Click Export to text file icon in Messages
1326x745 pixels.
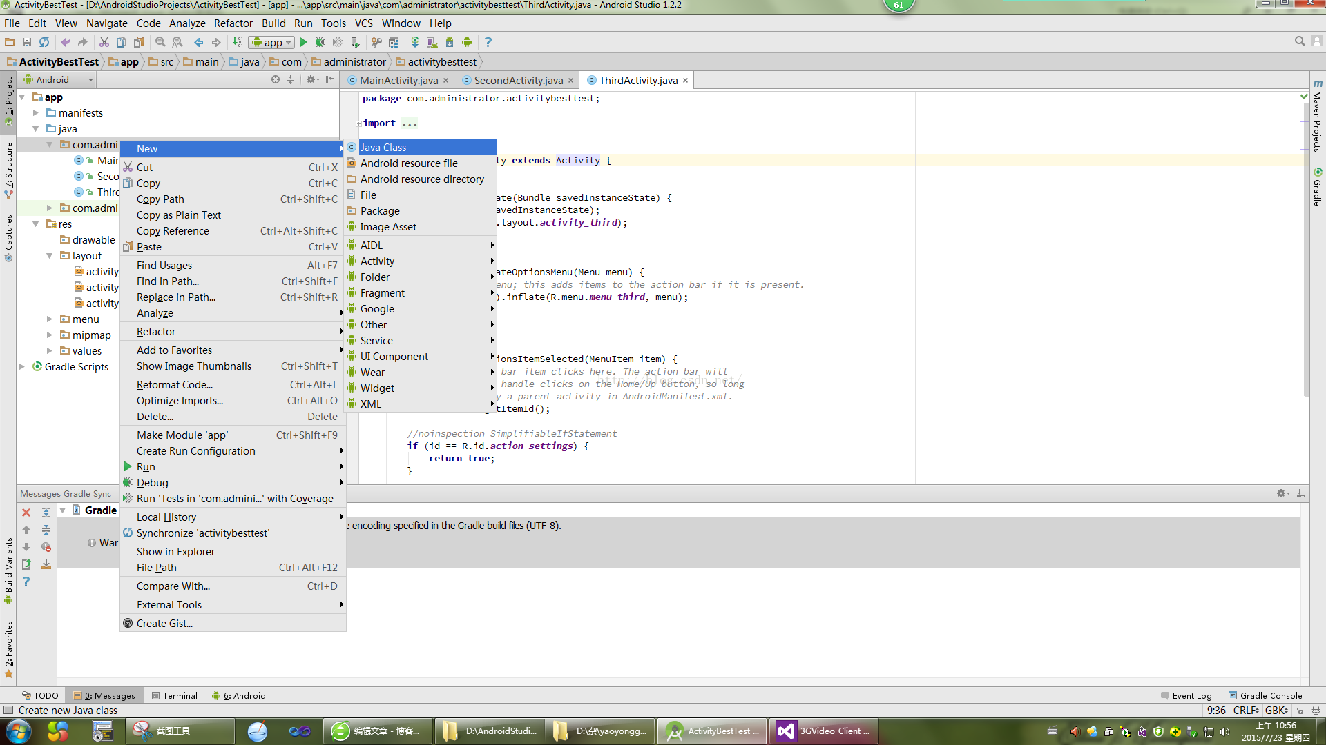coord(26,564)
